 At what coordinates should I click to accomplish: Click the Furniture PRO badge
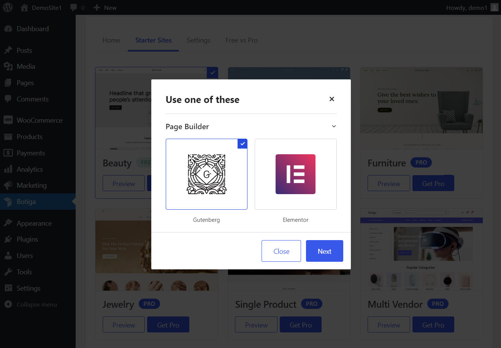(421, 163)
